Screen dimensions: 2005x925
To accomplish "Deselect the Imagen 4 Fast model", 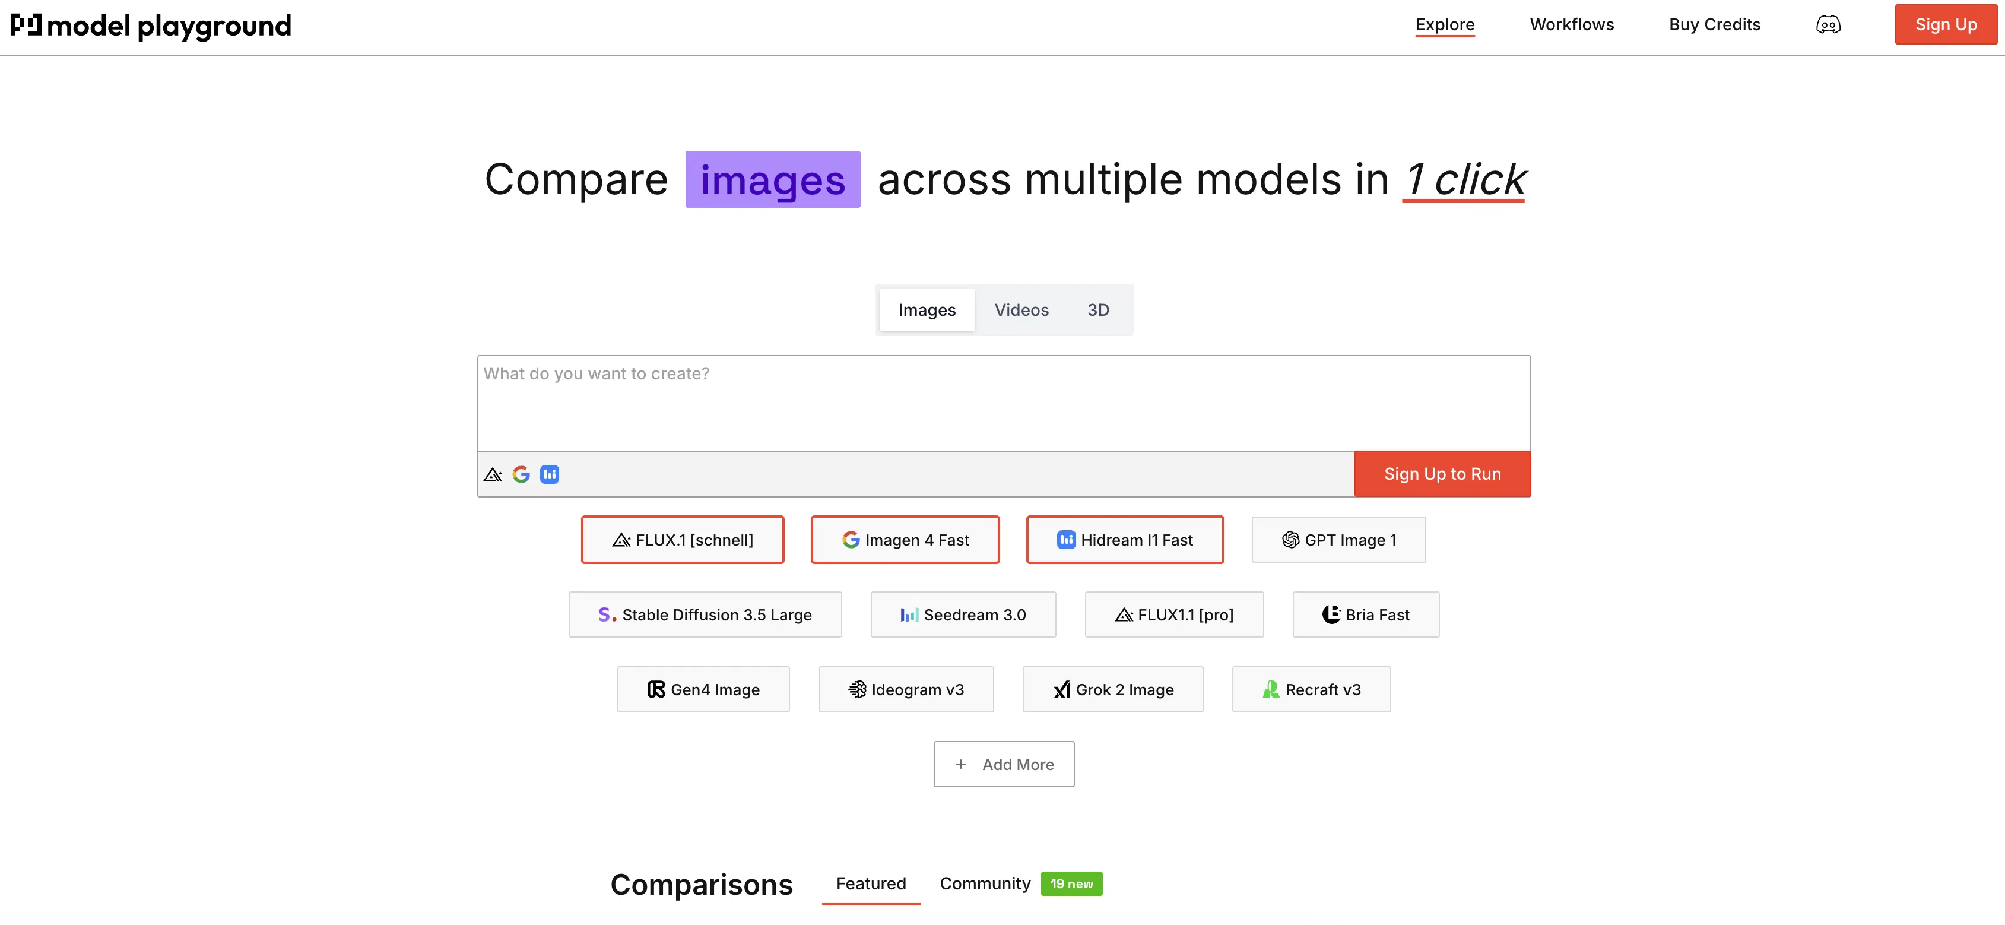I will click(x=905, y=540).
